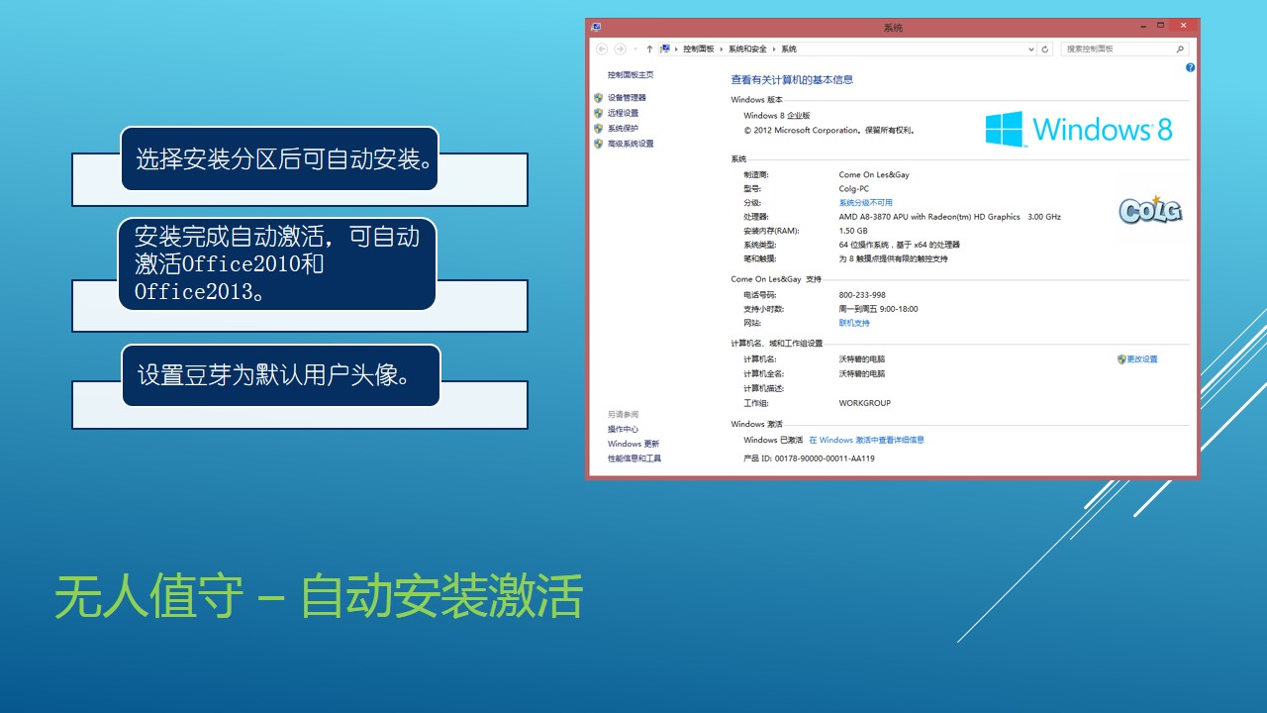Click 高级系统设置 sidebar link
1267x713 pixels.
click(x=631, y=144)
